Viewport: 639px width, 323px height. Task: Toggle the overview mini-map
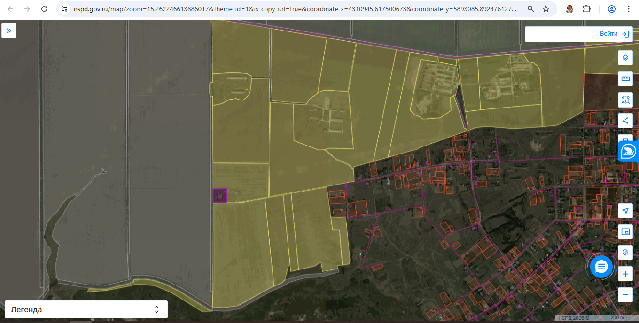coord(625,232)
